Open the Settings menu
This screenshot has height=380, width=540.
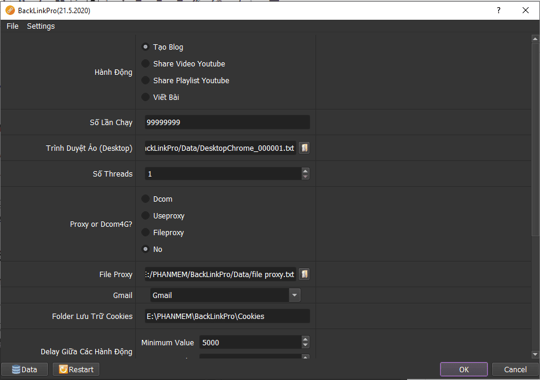tap(41, 26)
